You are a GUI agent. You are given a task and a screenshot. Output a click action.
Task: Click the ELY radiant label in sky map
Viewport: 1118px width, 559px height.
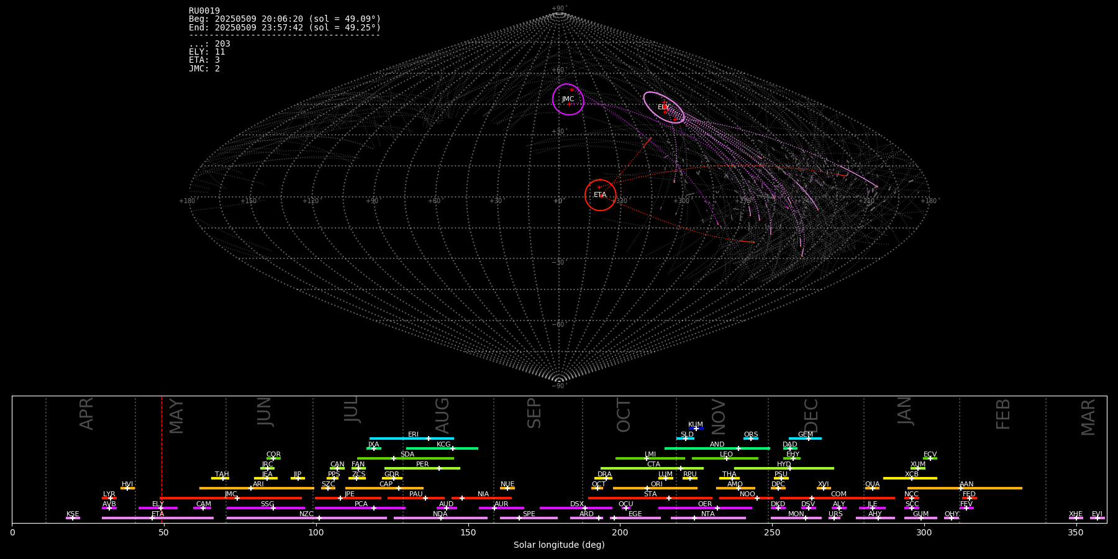[x=663, y=107]
